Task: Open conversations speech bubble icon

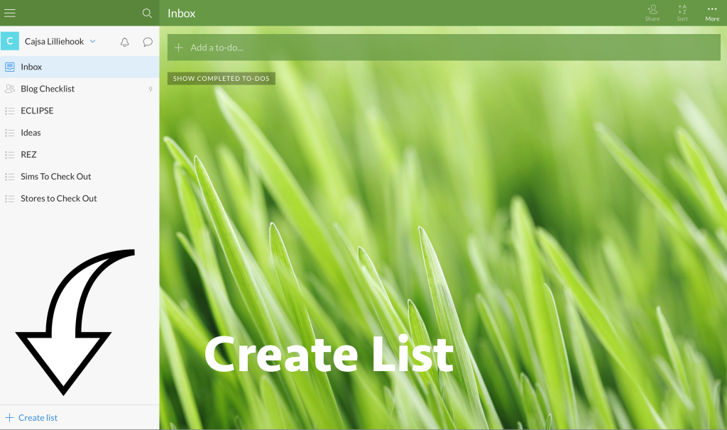Action: (x=148, y=42)
